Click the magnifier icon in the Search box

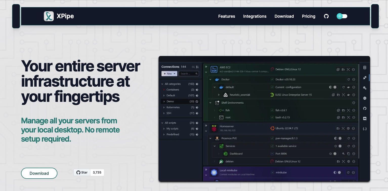[x=197, y=74]
